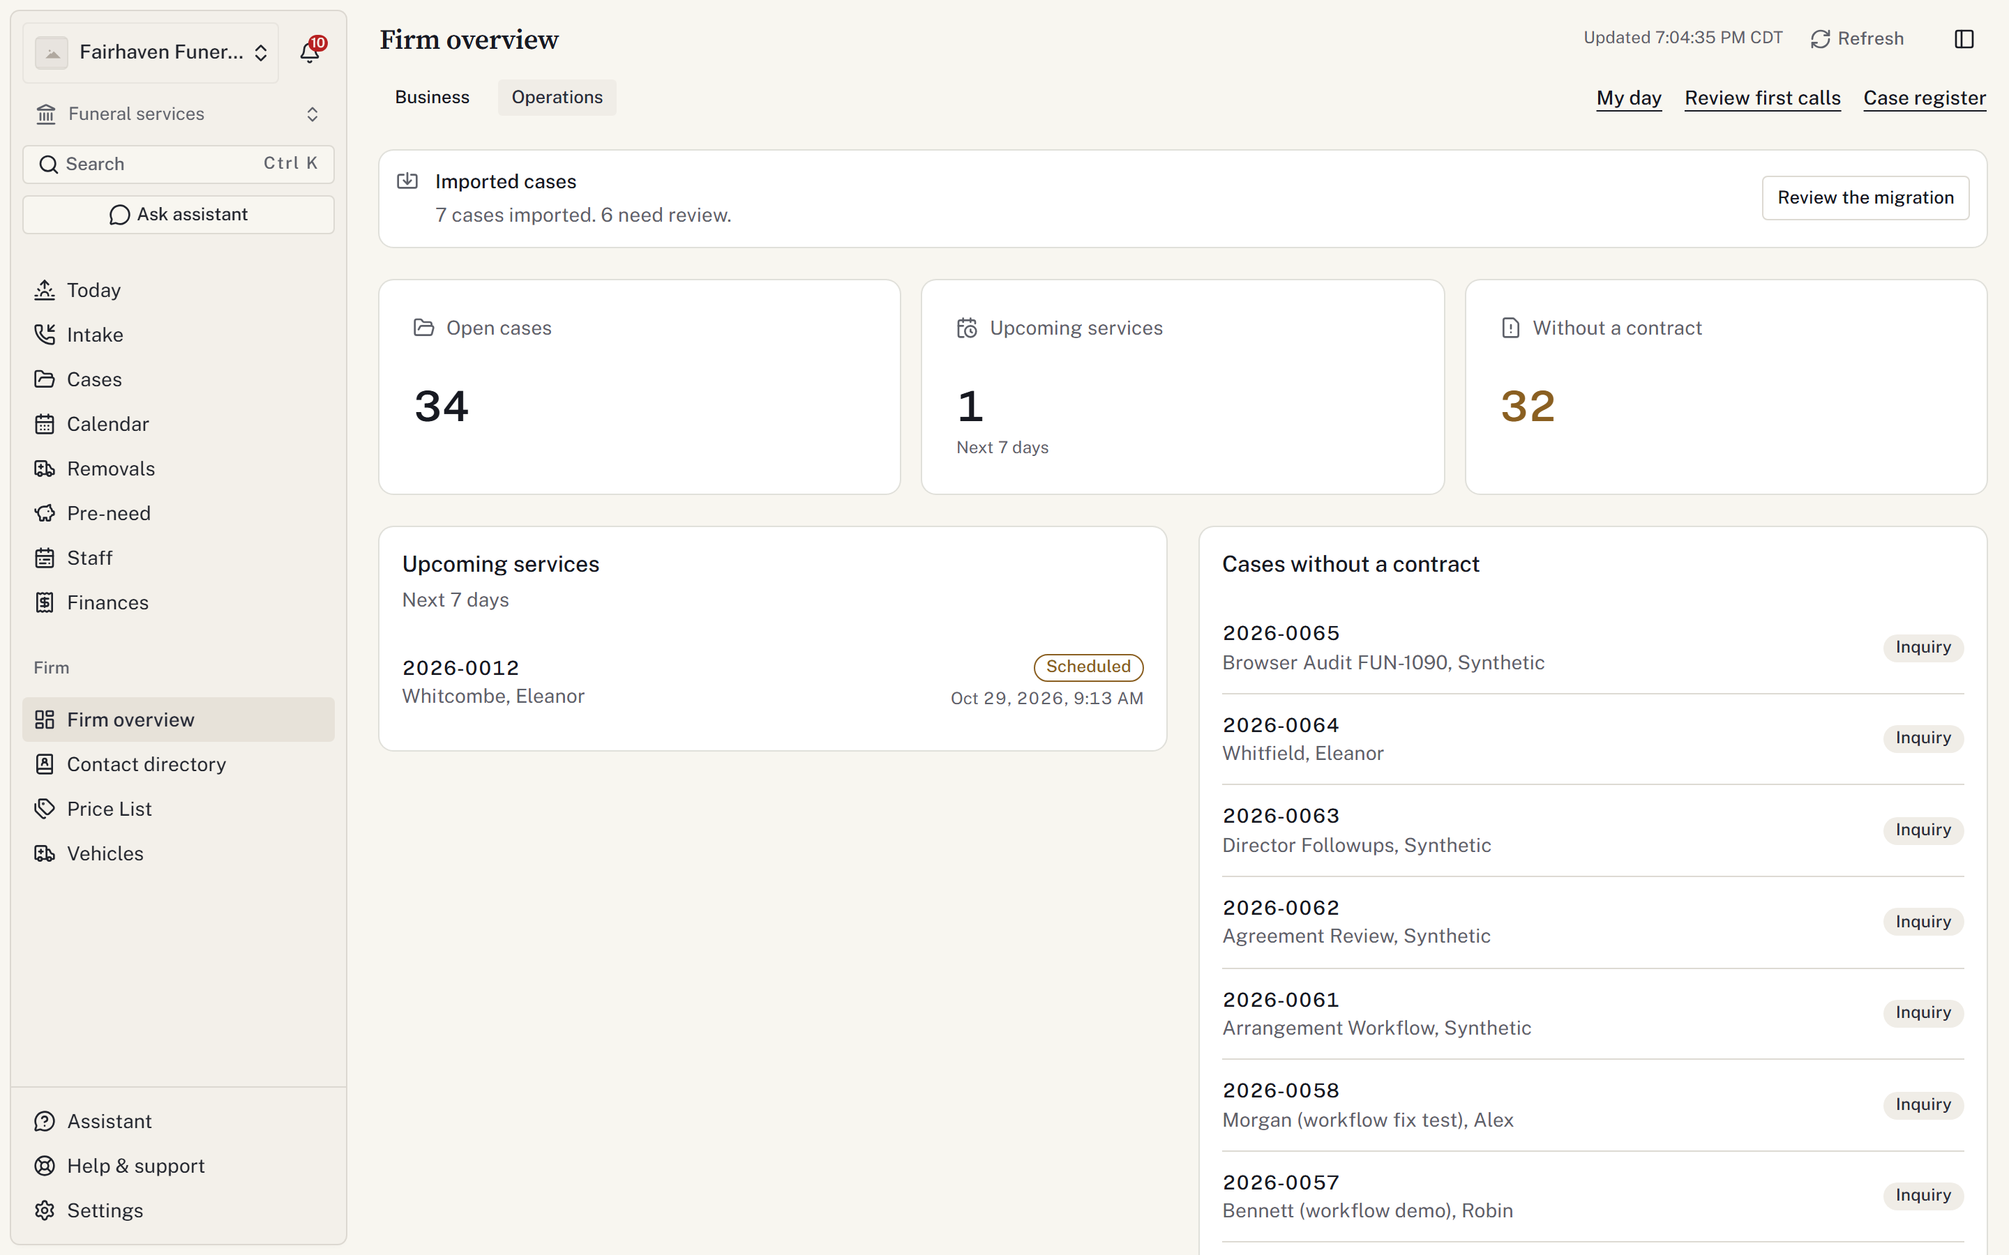This screenshot has width=2009, height=1255.
Task: Open the Assistant page
Action: click(179, 1121)
